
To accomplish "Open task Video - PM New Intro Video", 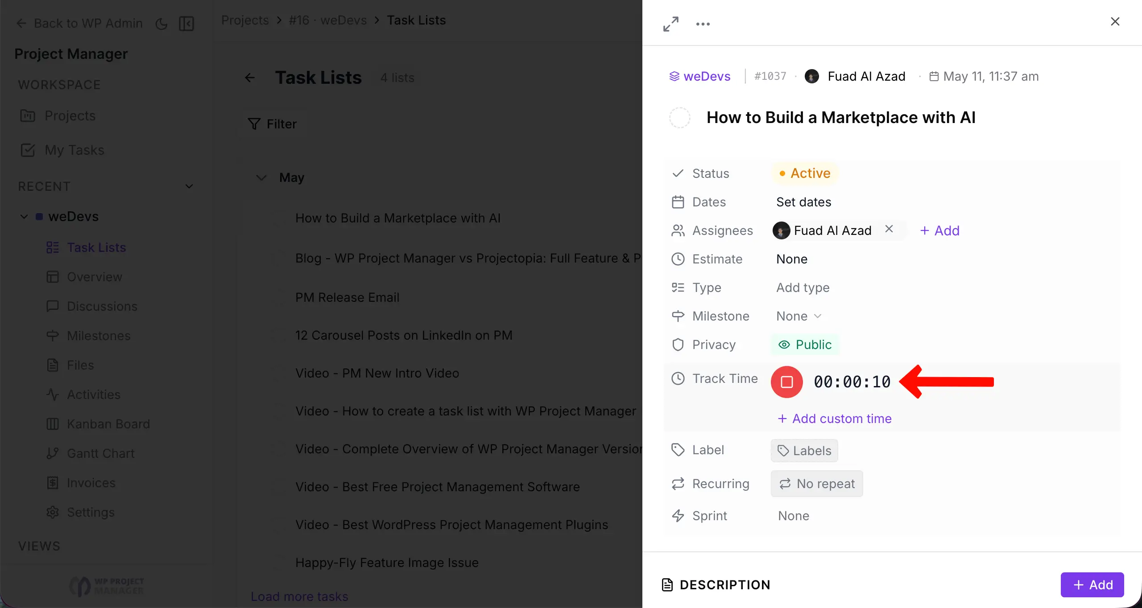I will click(377, 373).
